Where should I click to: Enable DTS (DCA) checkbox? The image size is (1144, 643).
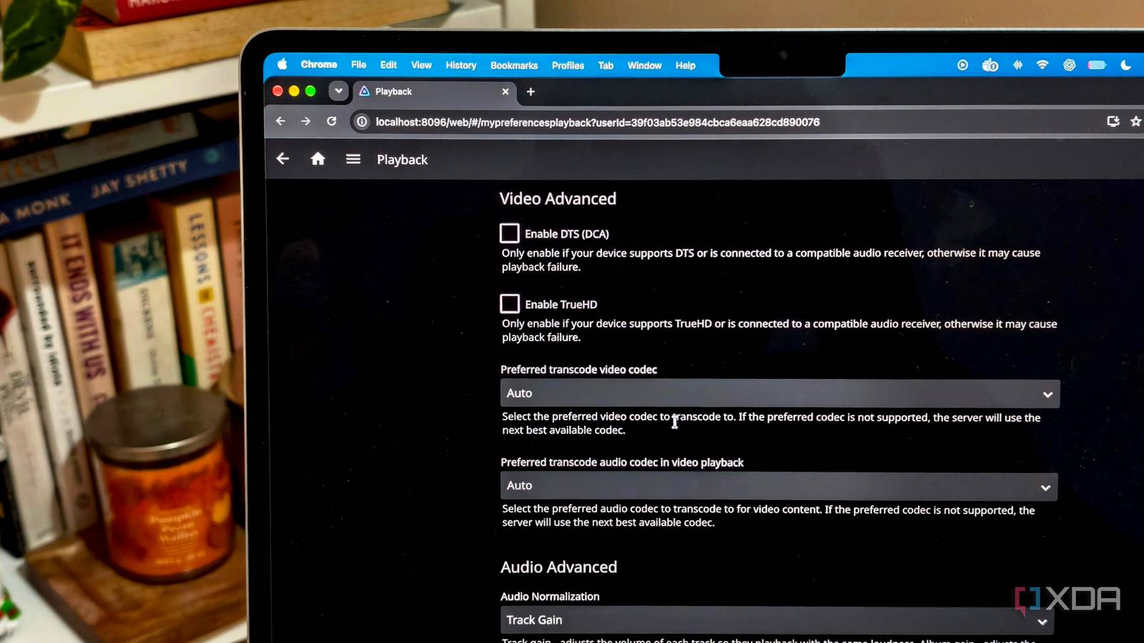pos(509,234)
